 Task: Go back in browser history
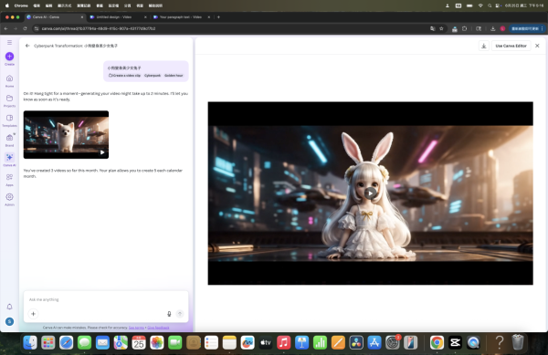tap(6, 28)
